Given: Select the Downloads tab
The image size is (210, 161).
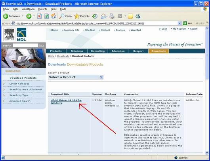Looking at the screenshot, I should coord(158,51).
